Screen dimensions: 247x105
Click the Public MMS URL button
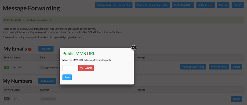183,5
